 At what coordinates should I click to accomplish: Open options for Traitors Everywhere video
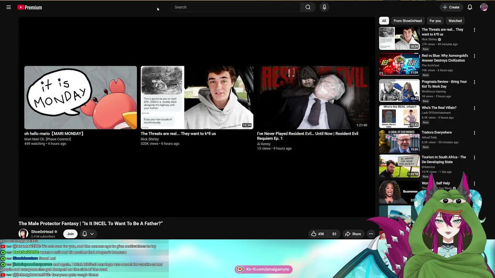(475, 133)
